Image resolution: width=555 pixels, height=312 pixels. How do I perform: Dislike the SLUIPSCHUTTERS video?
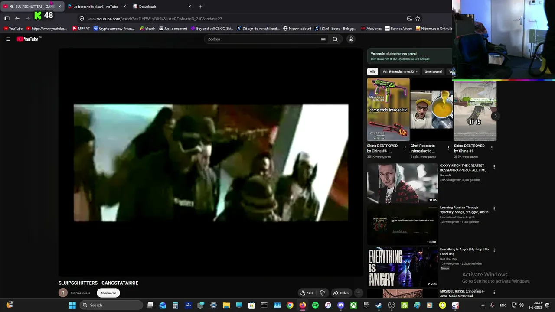[x=322, y=293]
